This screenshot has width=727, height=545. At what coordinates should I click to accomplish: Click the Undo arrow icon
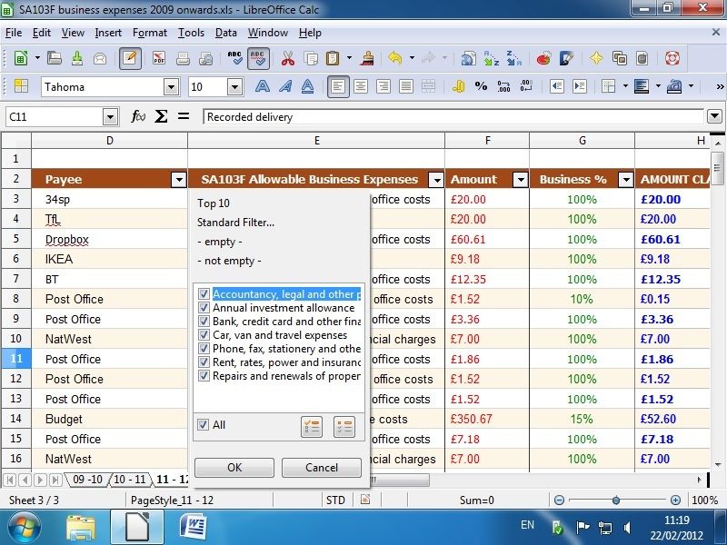(395, 58)
